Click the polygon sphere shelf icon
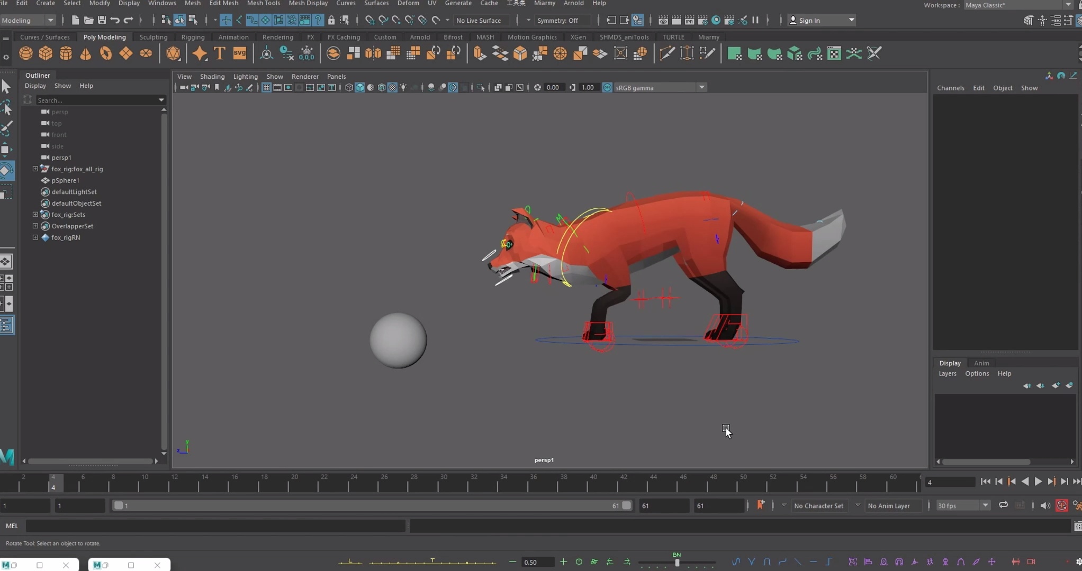This screenshot has height=571, width=1082. tap(25, 53)
